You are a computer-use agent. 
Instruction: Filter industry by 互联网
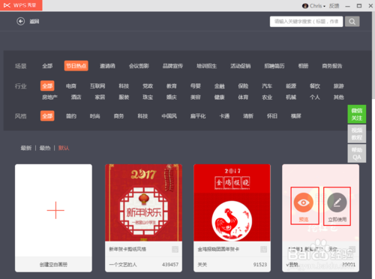97,86
